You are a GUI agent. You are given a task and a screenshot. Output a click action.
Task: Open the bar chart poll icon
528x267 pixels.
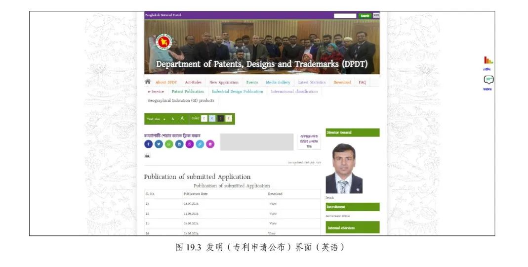[x=488, y=60]
